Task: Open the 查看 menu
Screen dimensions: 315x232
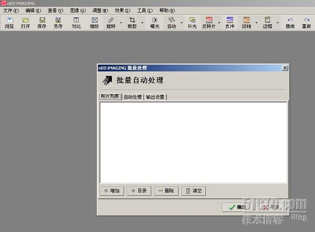Action: (x=56, y=10)
